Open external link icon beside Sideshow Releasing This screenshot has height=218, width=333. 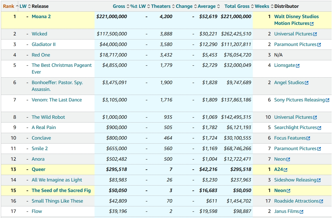pyautogui.click(x=319, y=180)
